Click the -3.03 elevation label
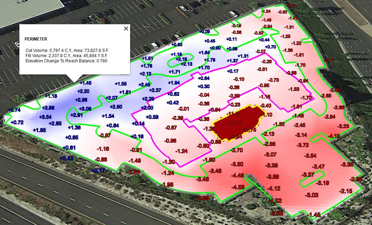The height and width of the screenshot is (225, 372). coord(312,195)
